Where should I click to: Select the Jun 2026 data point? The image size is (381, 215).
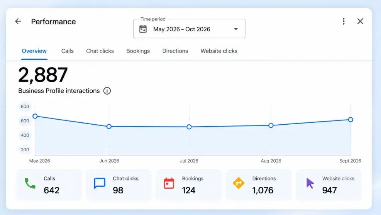(x=109, y=127)
